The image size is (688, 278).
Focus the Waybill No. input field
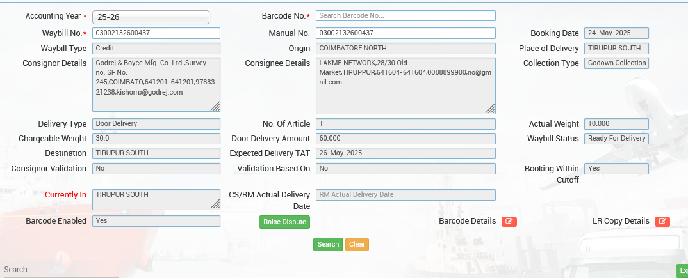156,33
